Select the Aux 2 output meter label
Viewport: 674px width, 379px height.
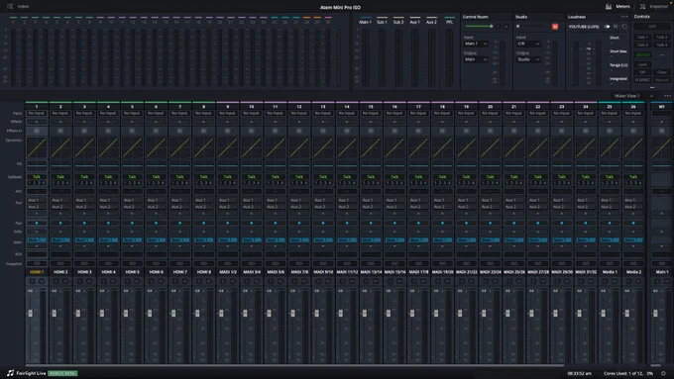tap(431, 22)
